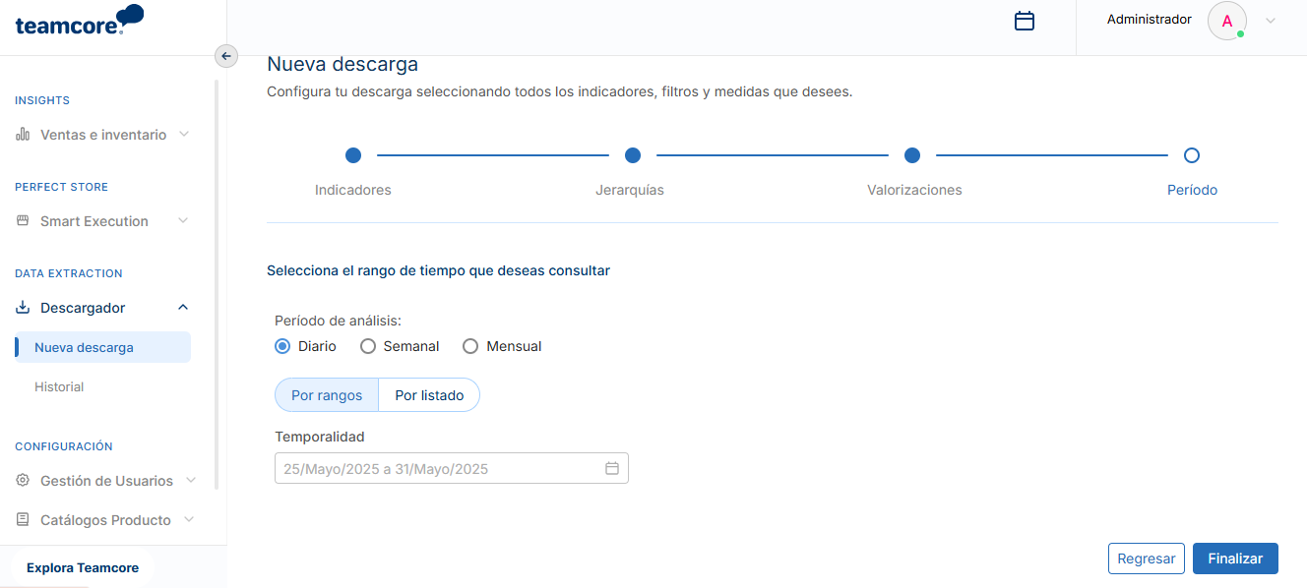Select the Diario radio option
The height and width of the screenshot is (588, 1307).
point(282,346)
